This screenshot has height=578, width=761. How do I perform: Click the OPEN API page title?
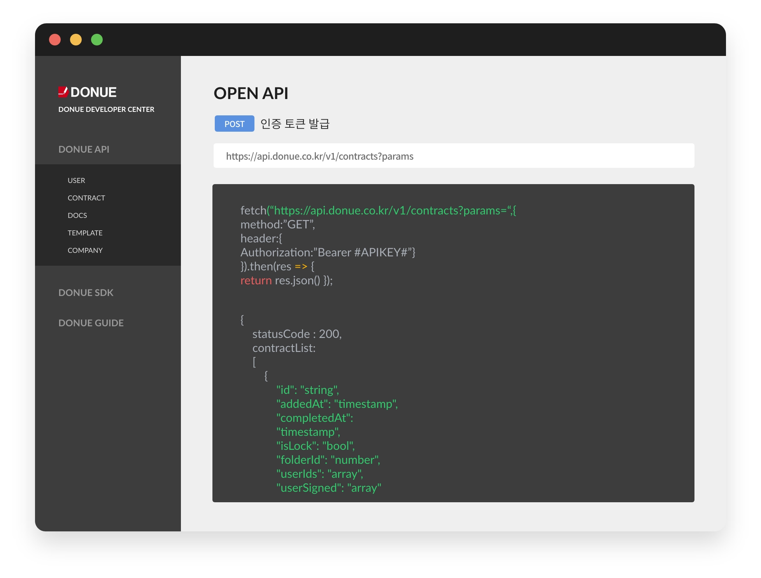coord(251,93)
